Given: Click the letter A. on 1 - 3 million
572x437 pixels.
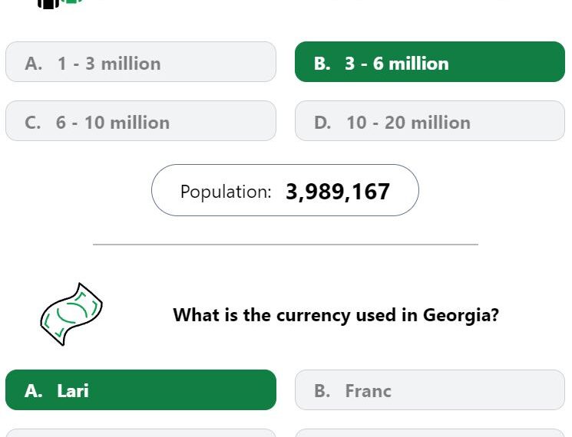Looking at the screenshot, I should coord(34,64).
